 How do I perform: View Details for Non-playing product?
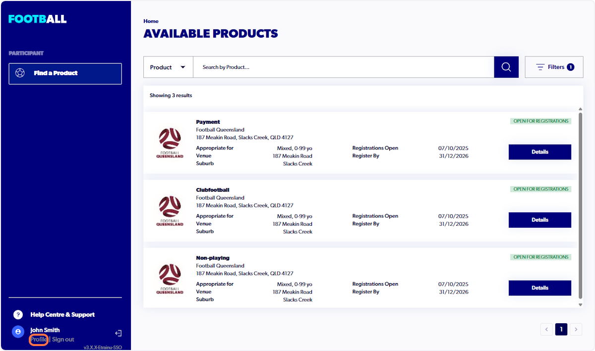pos(540,288)
